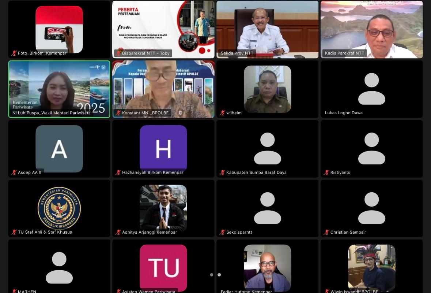The height and width of the screenshot is (293, 431).
Task: Select the Kadis Parekraf NTT video tile
Action: pyautogui.click(x=371, y=29)
